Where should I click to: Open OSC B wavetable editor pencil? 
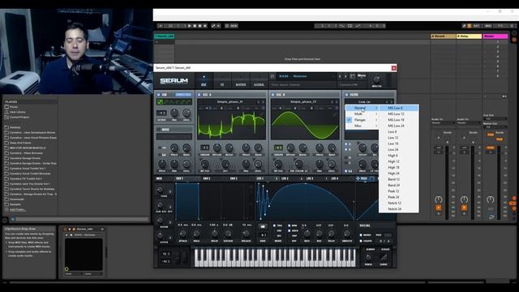pos(335,114)
